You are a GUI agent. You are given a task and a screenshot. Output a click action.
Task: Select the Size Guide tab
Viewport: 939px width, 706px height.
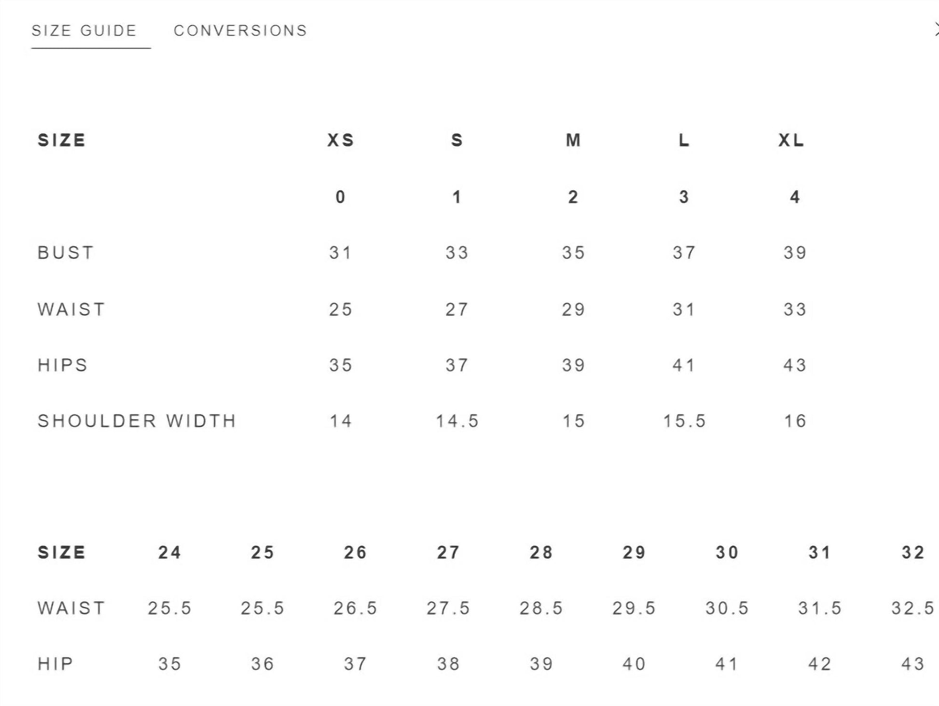pyautogui.click(x=84, y=31)
